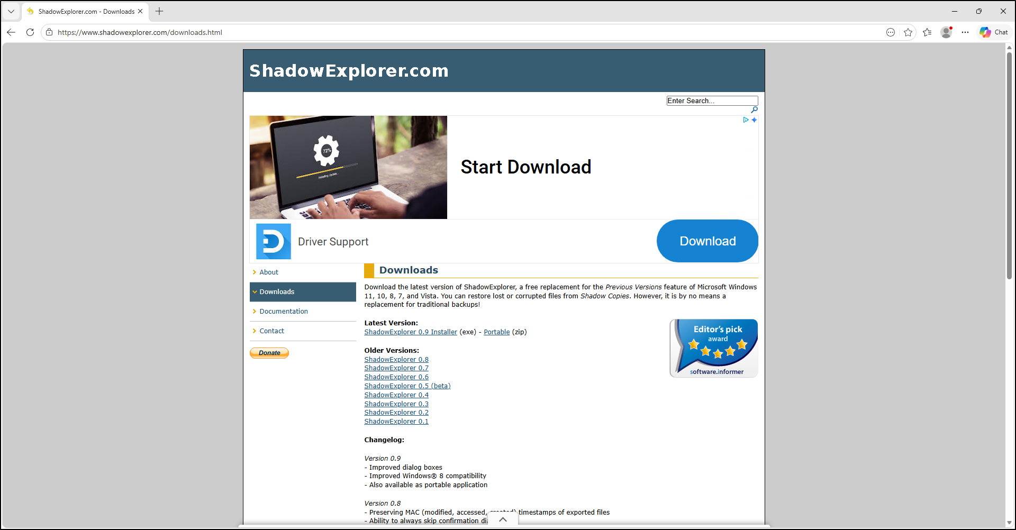Click the Enter Search field
This screenshot has width=1016, height=530.
(712, 100)
